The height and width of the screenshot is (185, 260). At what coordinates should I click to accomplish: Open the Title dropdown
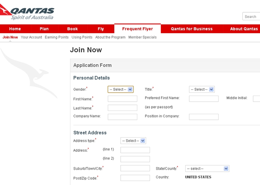202,89
